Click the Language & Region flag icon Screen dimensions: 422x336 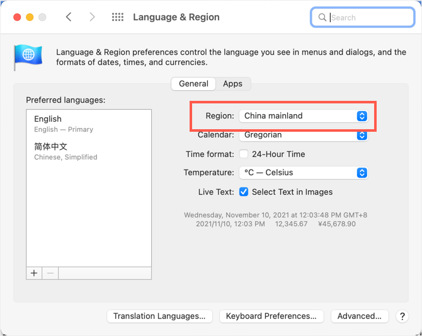[28, 58]
